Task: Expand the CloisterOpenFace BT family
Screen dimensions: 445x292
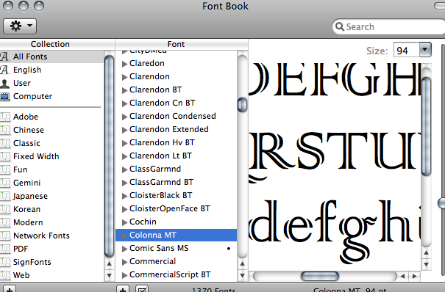Action: (x=124, y=209)
